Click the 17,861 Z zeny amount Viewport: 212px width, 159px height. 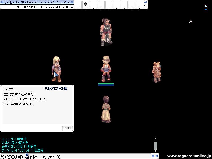coord(67,7)
